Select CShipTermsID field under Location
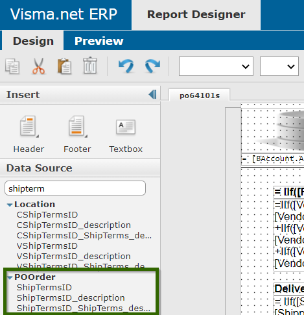This screenshot has height=315, width=304. pos(47,215)
